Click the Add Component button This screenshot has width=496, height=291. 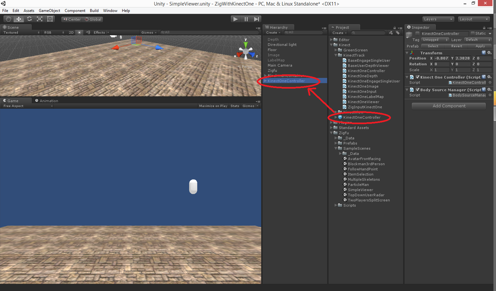click(449, 106)
